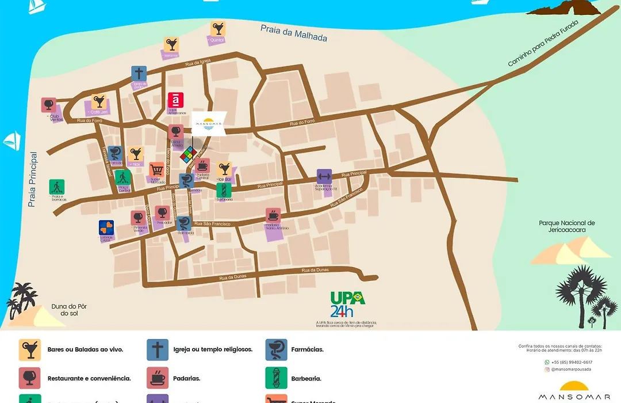Open the @mansomarpousada Instagram handle
Screen dimensions: 621x403
click(x=571, y=369)
